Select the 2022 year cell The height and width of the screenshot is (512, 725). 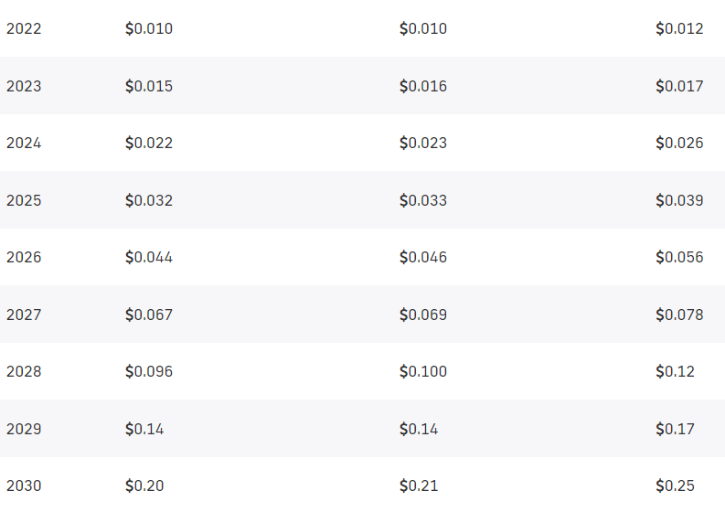point(24,28)
